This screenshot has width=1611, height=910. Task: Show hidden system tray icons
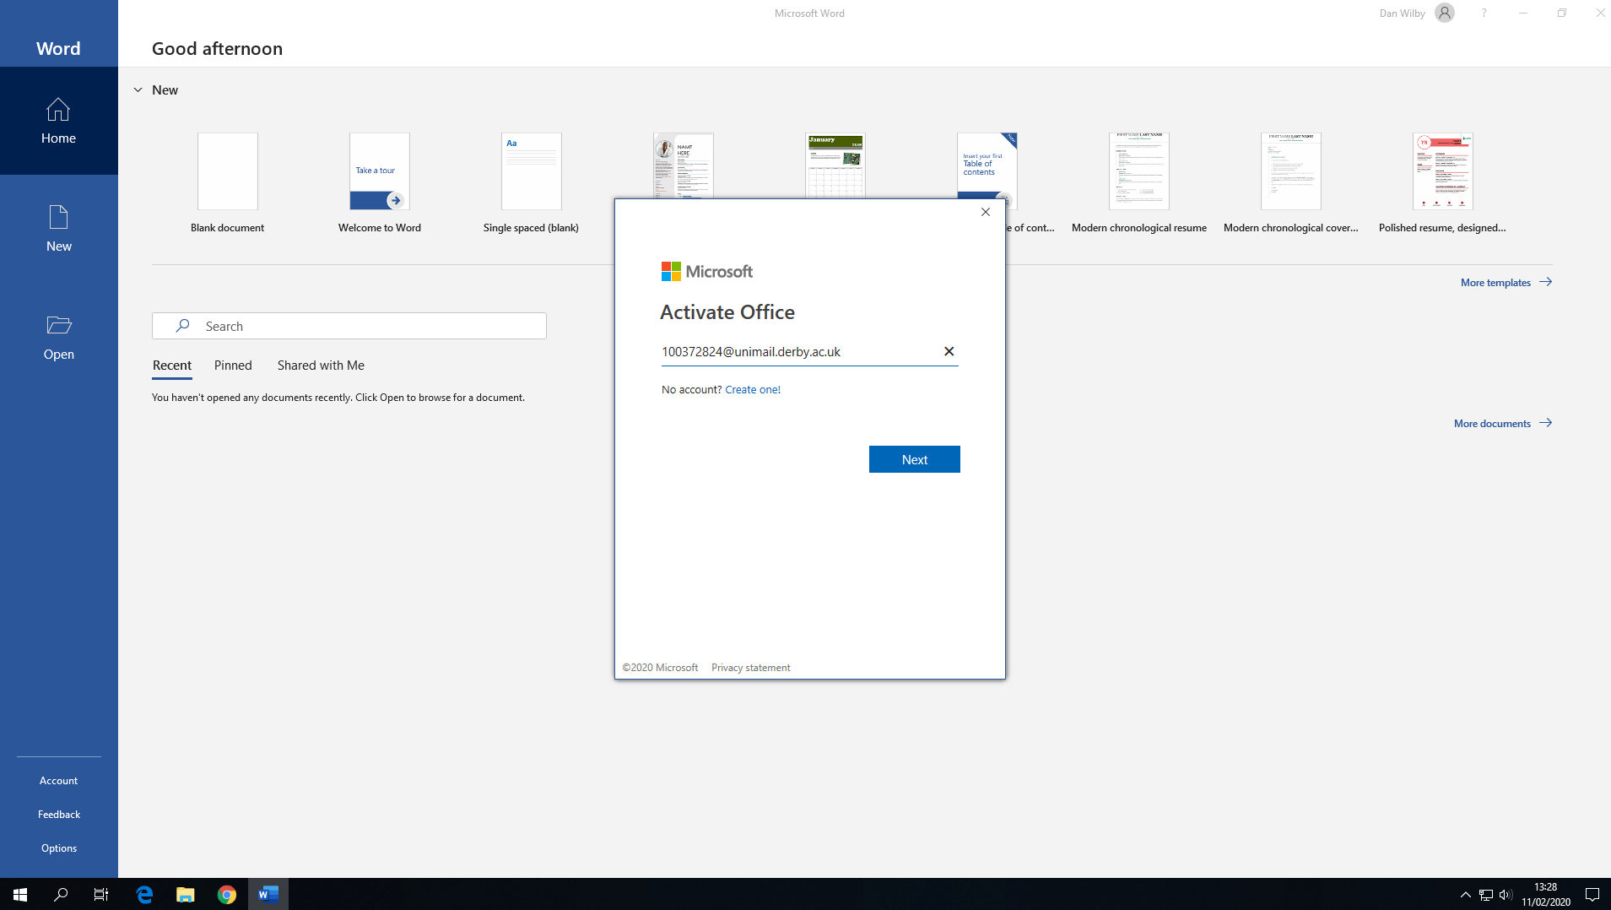[x=1465, y=895]
